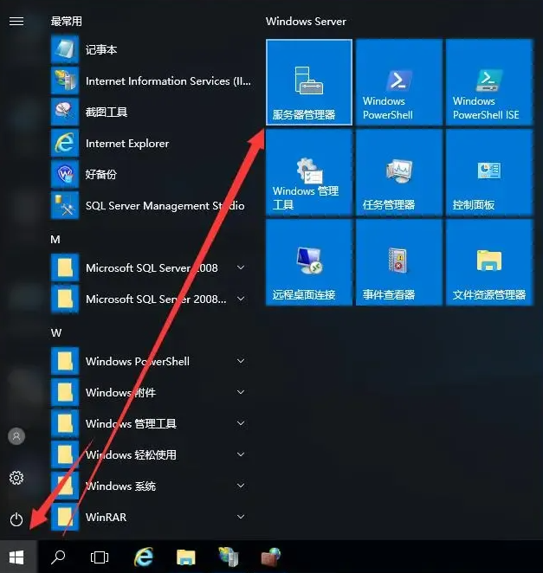Expand the Windows 管理工具 folder chevron in the list
The width and height of the screenshot is (543, 573).
[241, 423]
